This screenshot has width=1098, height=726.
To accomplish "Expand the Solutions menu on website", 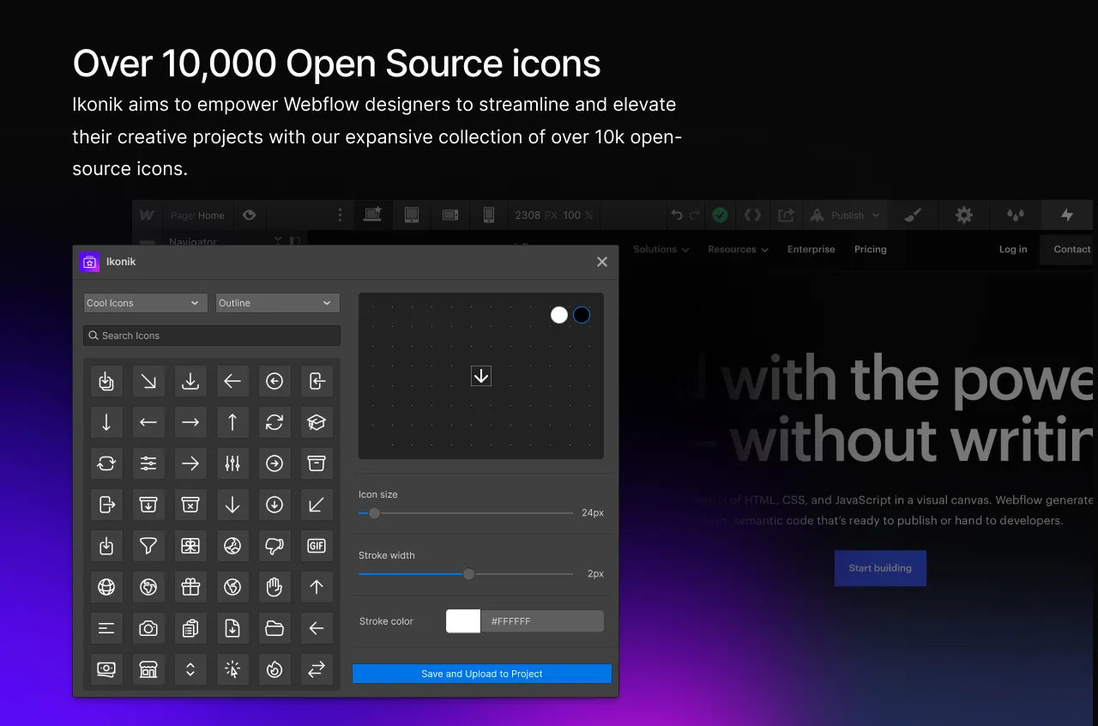I will 661,250.
